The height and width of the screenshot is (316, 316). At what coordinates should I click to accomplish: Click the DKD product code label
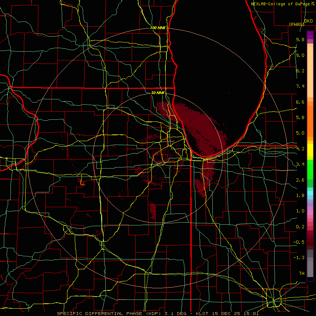click(308, 21)
